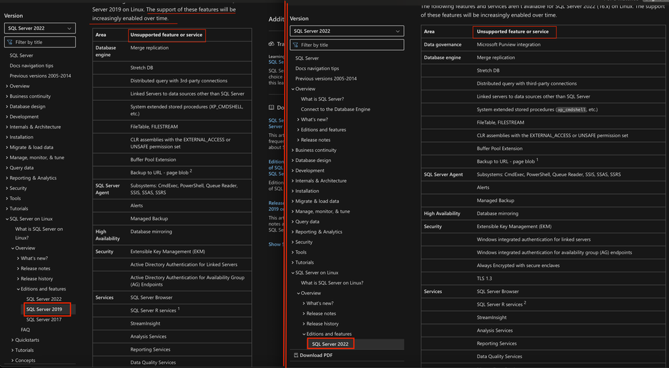Click the Training icon beside Additional resources
669x368 pixels.
pyautogui.click(x=271, y=44)
